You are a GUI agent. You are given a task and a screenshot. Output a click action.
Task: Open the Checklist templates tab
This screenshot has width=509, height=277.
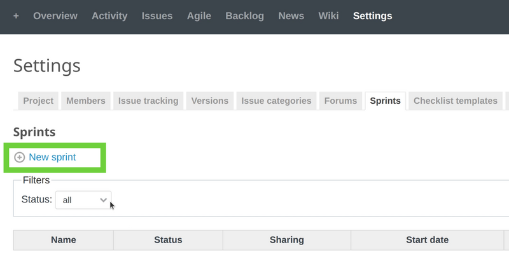click(455, 101)
